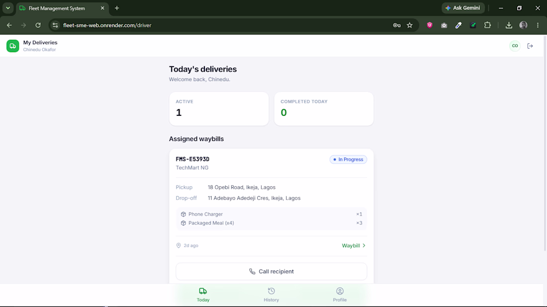
Task: Click the My Deliveries header title
Action: click(x=40, y=43)
